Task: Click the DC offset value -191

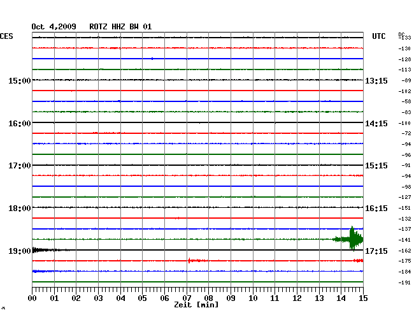Action: (404, 282)
